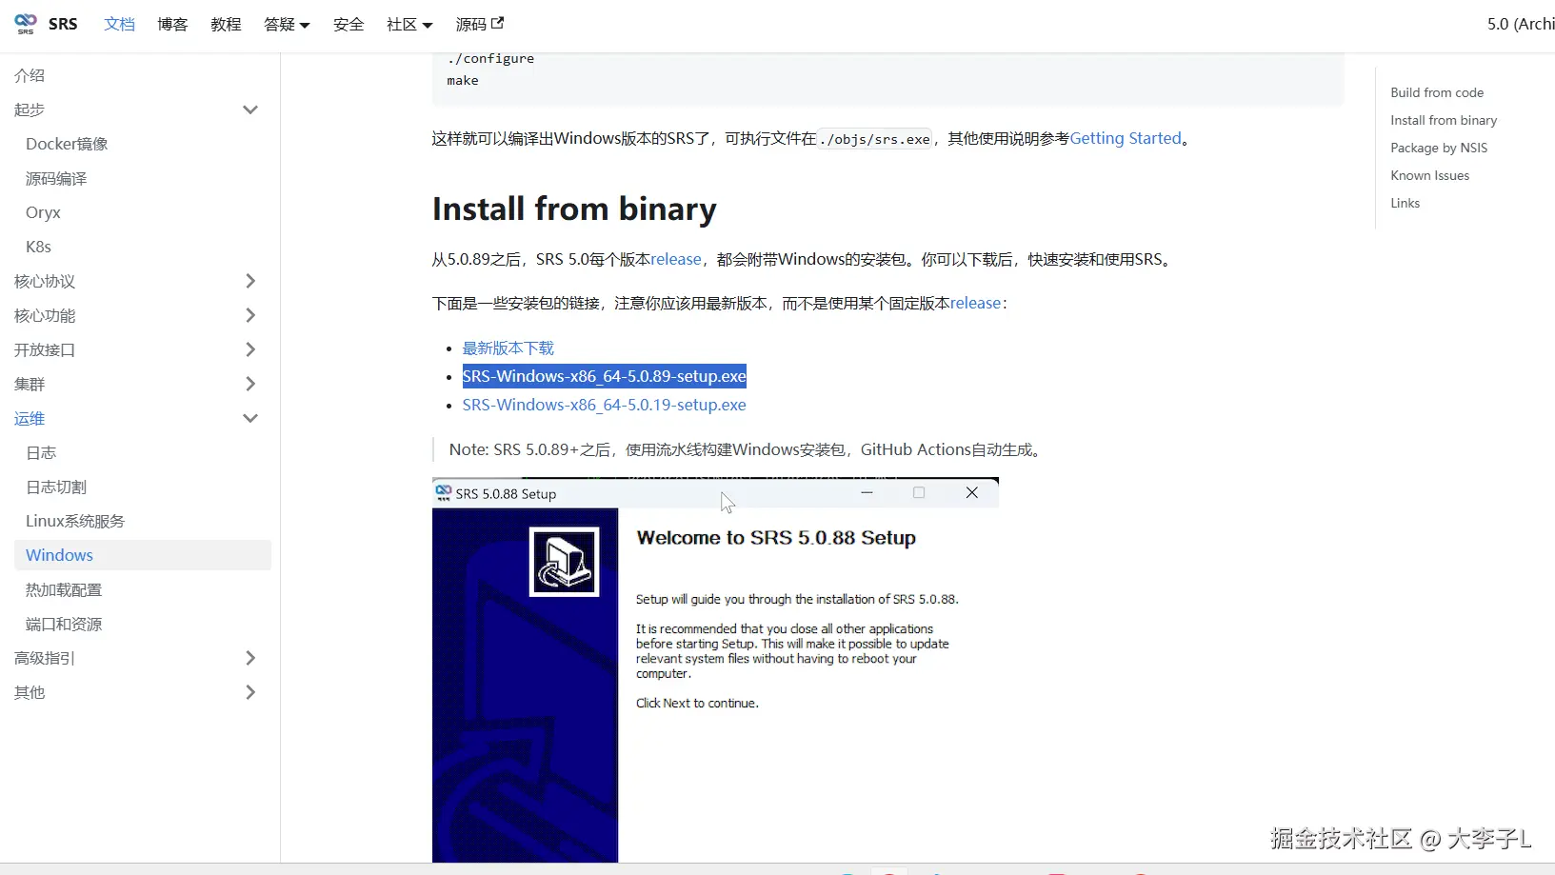Open the 日志切割 sidebar page

(56, 487)
